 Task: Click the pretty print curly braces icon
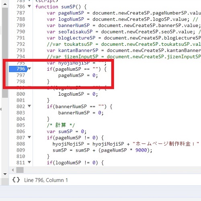pyautogui.click(x=16, y=180)
